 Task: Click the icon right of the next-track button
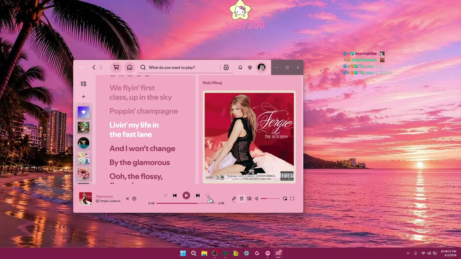click(207, 195)
